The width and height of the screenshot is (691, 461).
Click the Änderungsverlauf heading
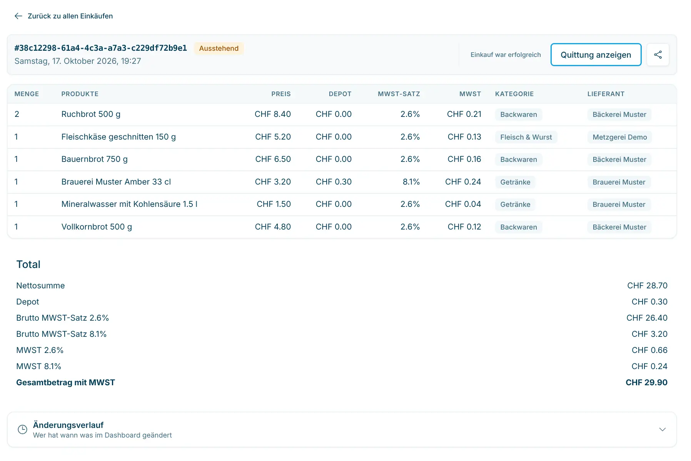68,425
